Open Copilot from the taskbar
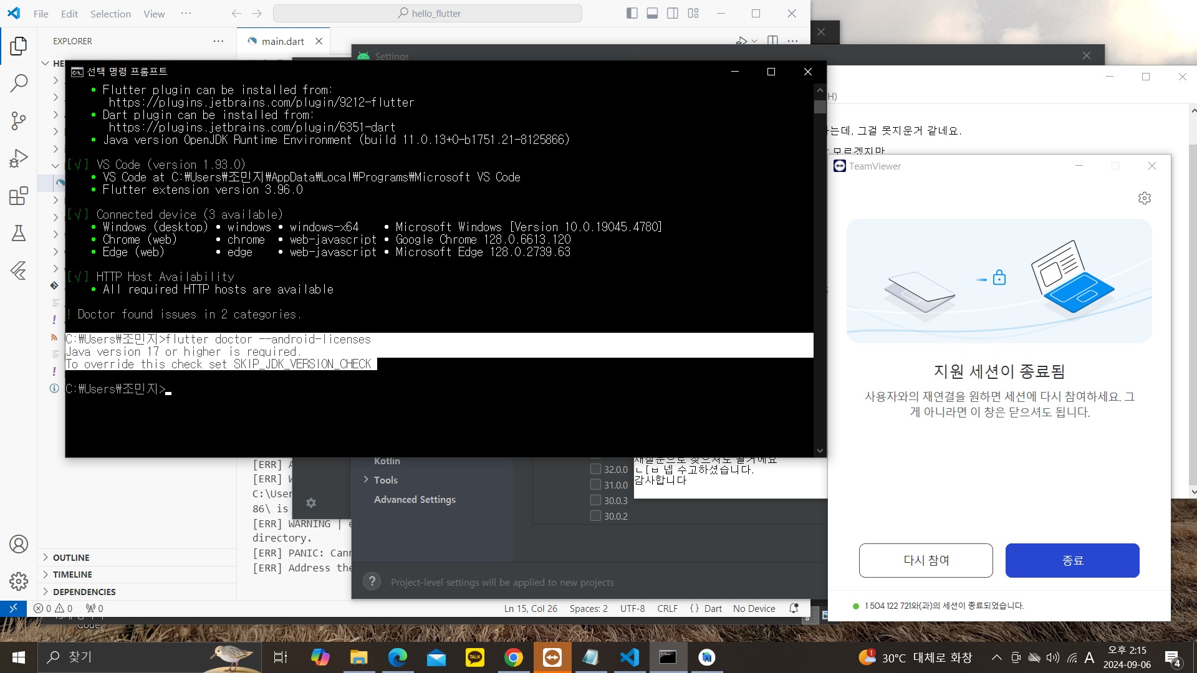Screen dimensions: 1197x673 [x=320, y=657]
